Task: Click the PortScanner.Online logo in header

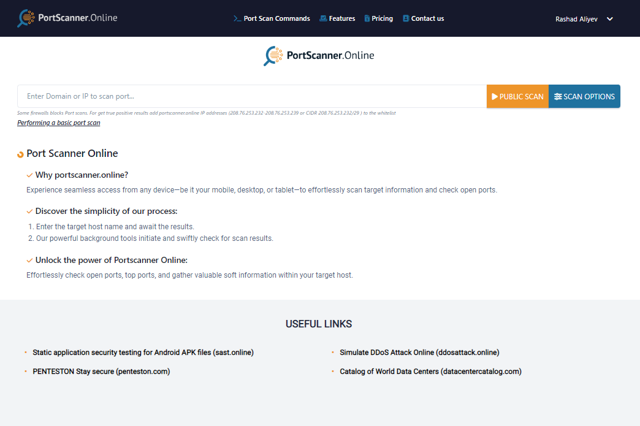Action: [x=67, y=18]
